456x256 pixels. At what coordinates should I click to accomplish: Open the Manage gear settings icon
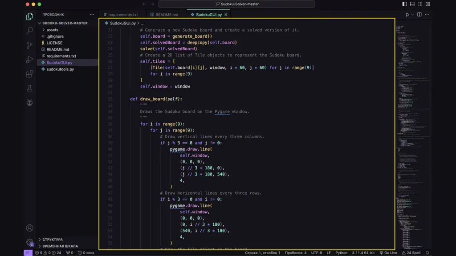[29, 243]
